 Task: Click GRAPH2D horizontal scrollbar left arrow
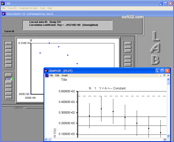46,139
